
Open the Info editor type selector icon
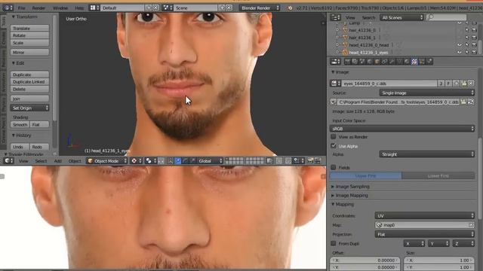[8, 8]
